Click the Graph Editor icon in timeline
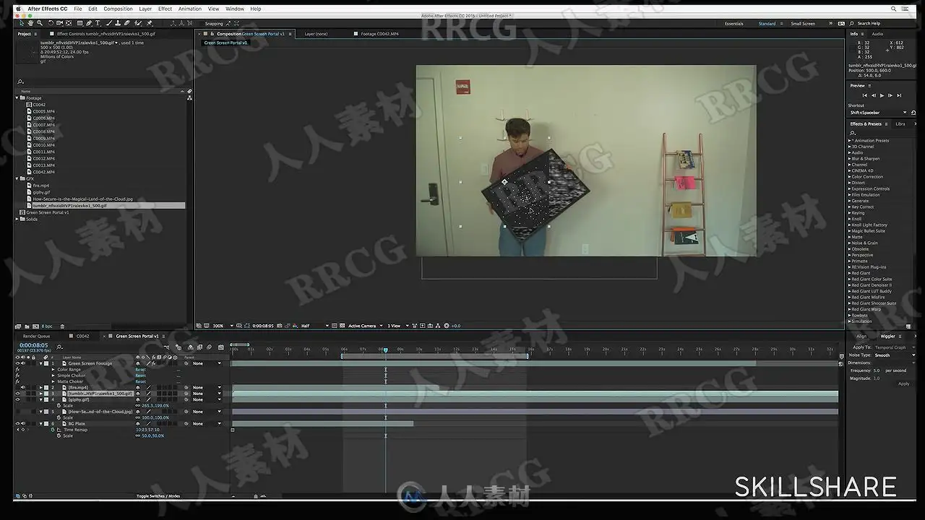This screenshot has width=925, height=520. click(220, 347)
